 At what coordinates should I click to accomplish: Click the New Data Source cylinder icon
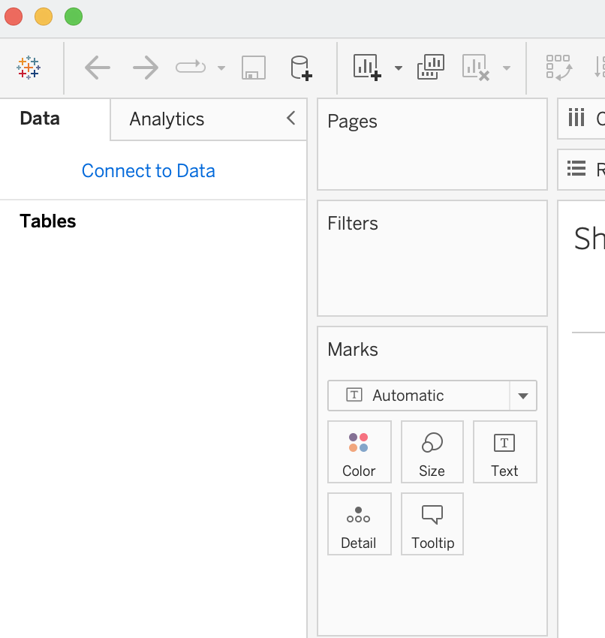pos(301,68)
